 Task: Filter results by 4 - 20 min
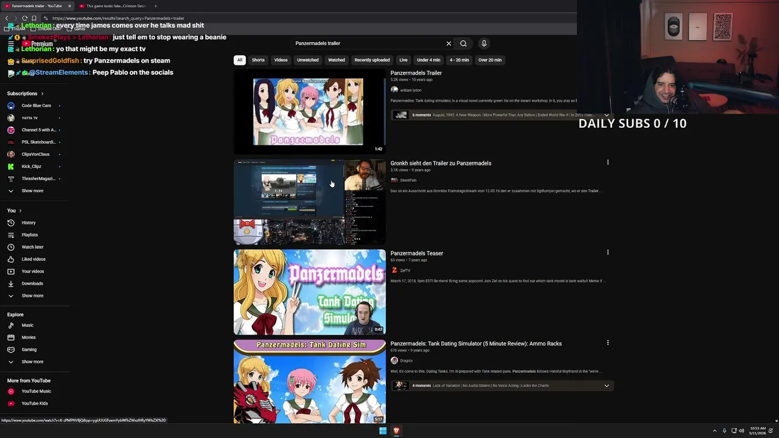(x=459, y=60)
